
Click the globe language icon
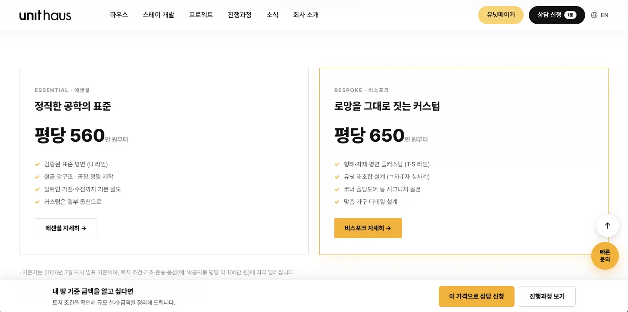tap(594, 15)
